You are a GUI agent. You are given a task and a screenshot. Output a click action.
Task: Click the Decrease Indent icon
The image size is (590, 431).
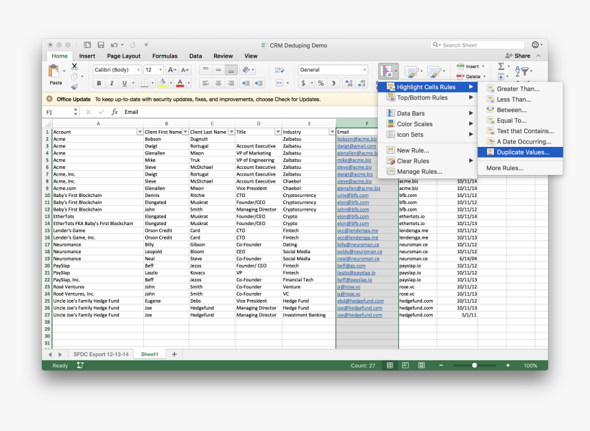click(x=246, y=83)
